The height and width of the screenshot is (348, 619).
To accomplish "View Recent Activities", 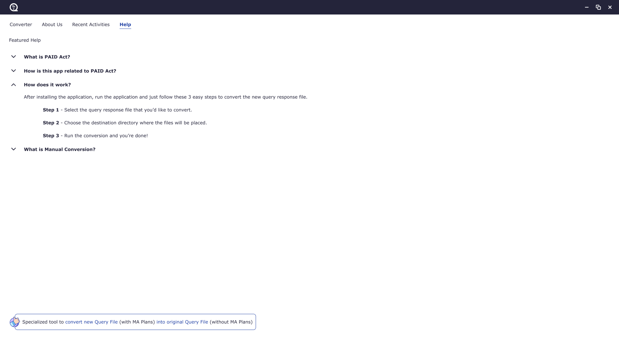I will pyautogui.click(x=91, y=24).
